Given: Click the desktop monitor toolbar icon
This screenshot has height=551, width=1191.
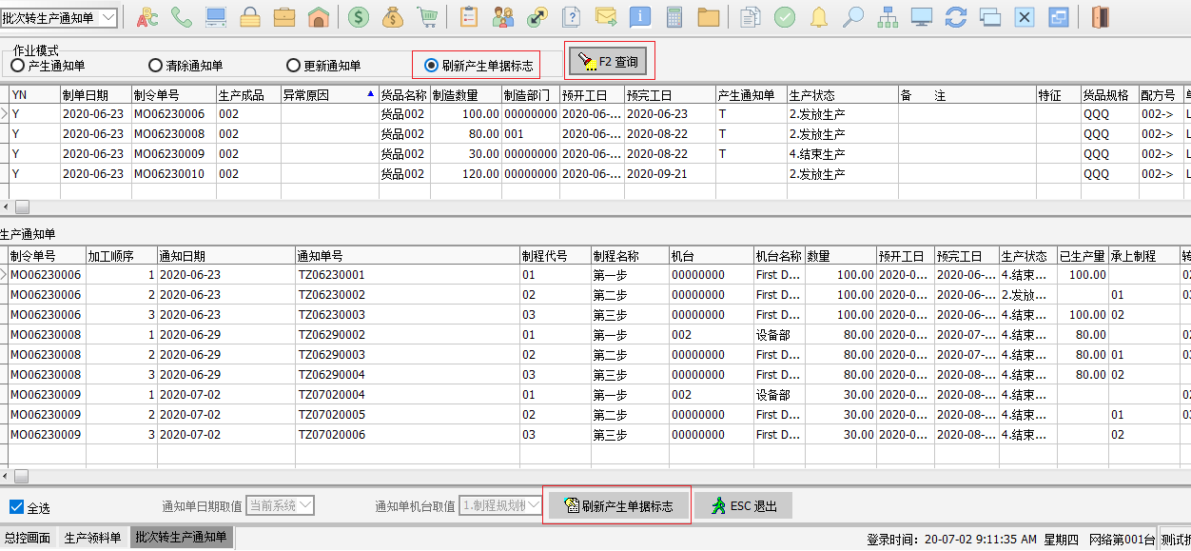Looking at the screenshot, I should tap(921, 17).
